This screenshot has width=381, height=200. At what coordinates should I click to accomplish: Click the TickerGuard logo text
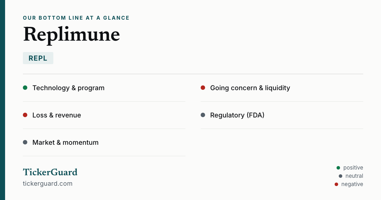pos(50,172)
